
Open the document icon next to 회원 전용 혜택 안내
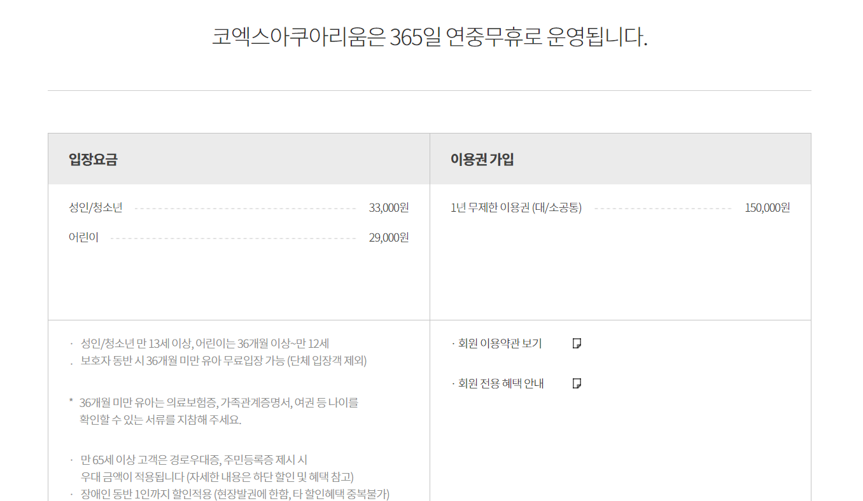[x=577, y=383]
